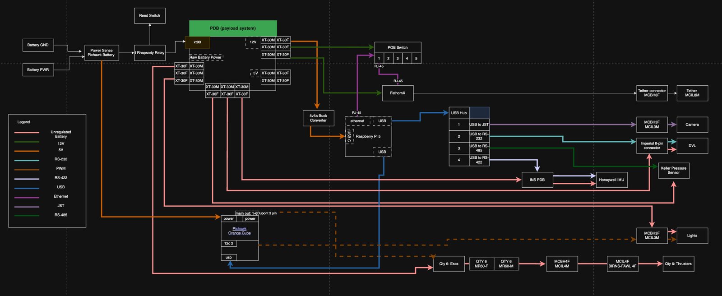Image resolution: width=722 pixels, height=296 pixels.
Task: Click the Legend title text
Action: click(24, 122)
